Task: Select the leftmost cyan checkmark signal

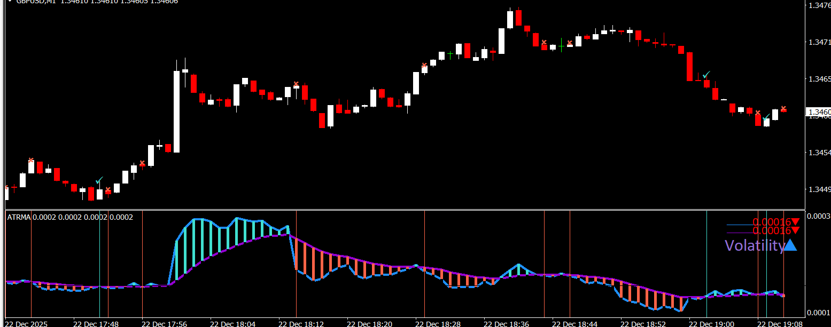Action: click(x=99, y=181)
